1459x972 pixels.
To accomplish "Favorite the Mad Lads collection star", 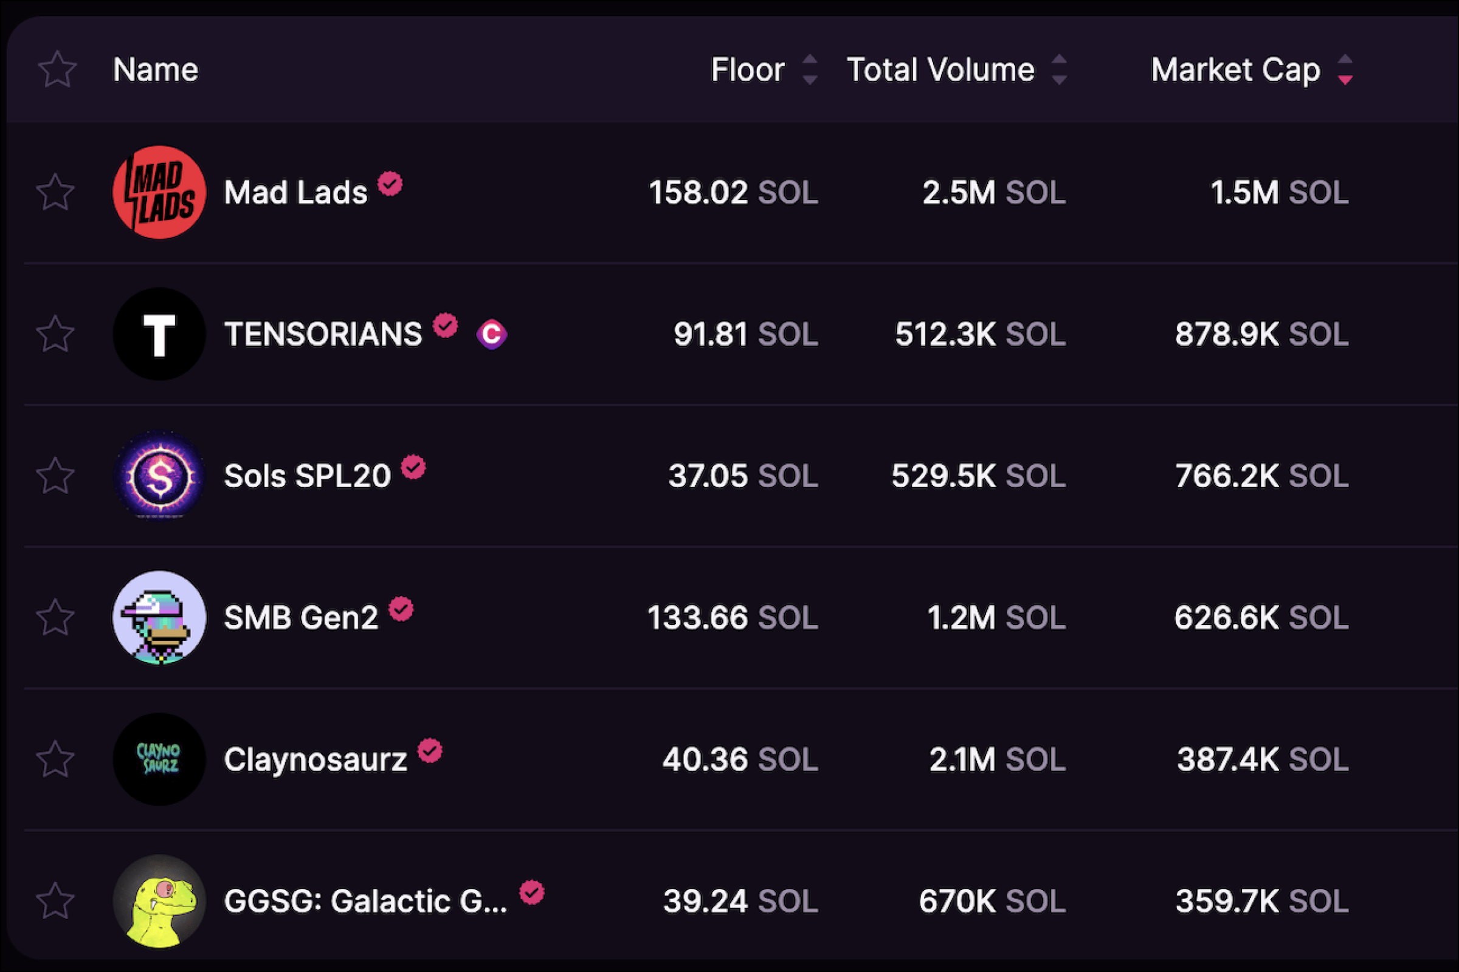I will (56, 192).
